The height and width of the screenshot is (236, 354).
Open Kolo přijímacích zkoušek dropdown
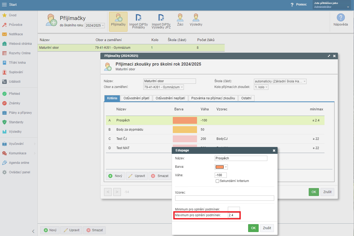[x=261, y=87]
